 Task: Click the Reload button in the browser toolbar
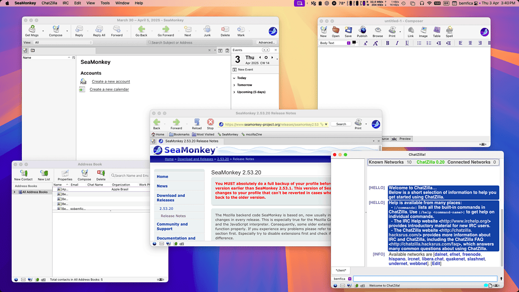pos(197,124)
